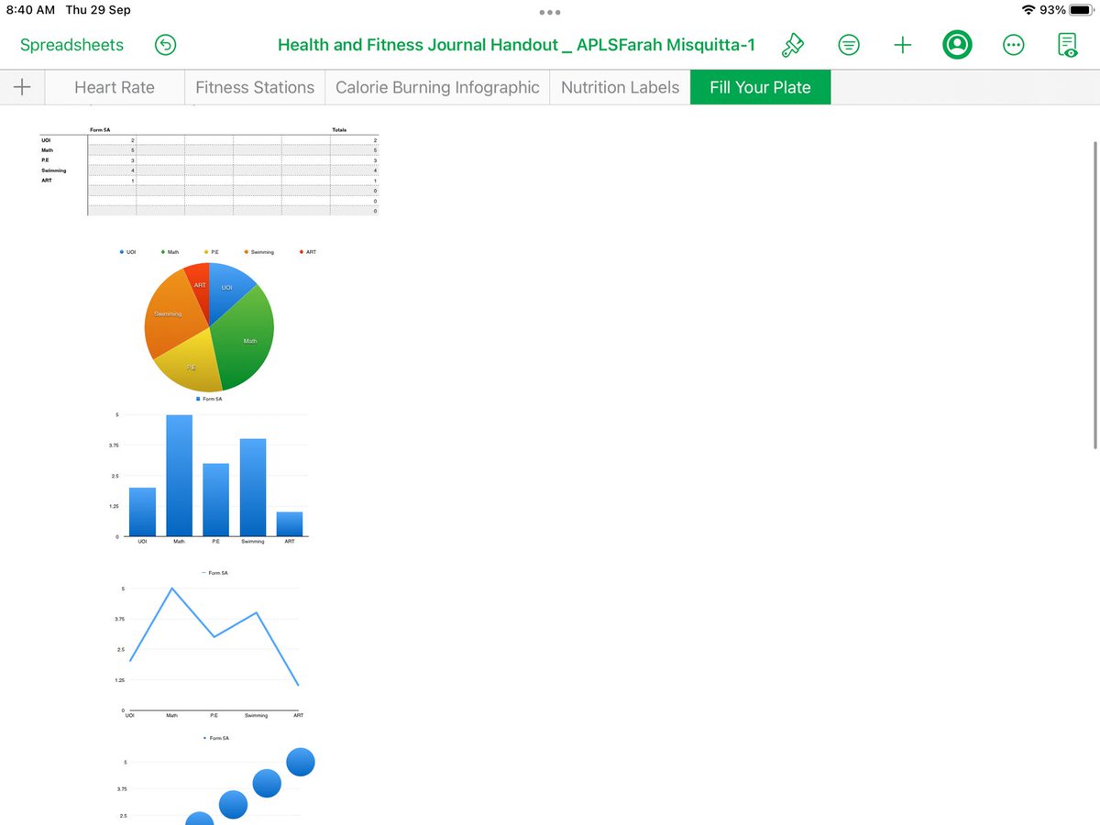Image resolution: width=1100 pixels, height=825 pixels.
Task: Open the Calorie Burning Infographic tab
Action: point(437,87)
